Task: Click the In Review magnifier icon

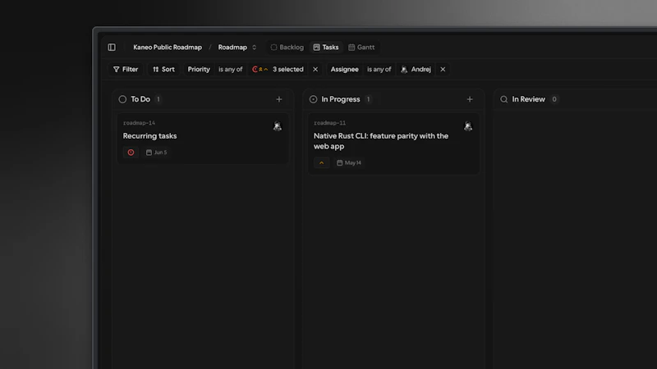Action: (504, 99)
